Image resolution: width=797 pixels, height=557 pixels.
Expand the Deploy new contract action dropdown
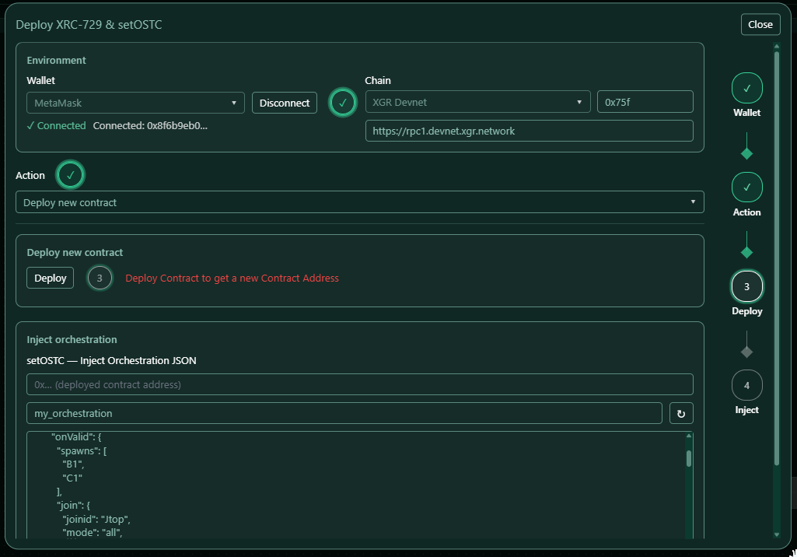(360, 202)
